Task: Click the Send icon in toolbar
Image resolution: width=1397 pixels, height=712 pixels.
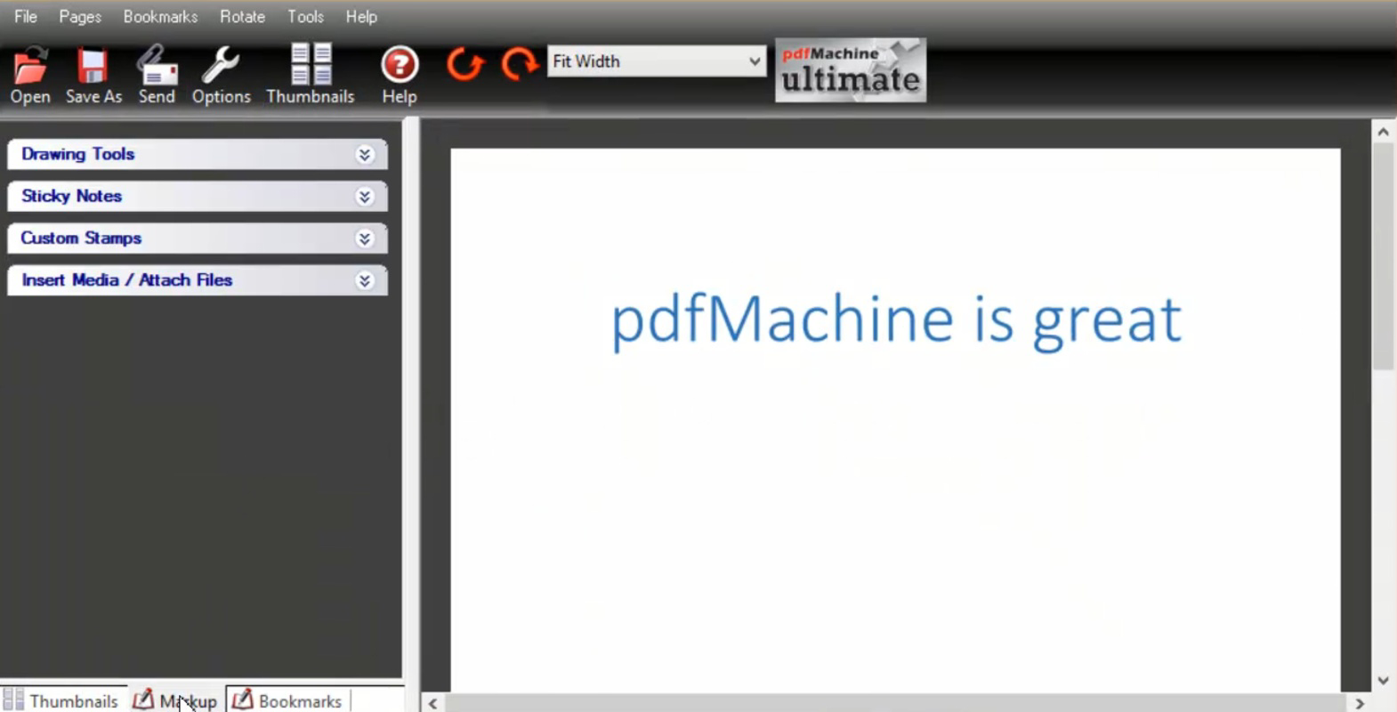Action: [x=157, y=66]
